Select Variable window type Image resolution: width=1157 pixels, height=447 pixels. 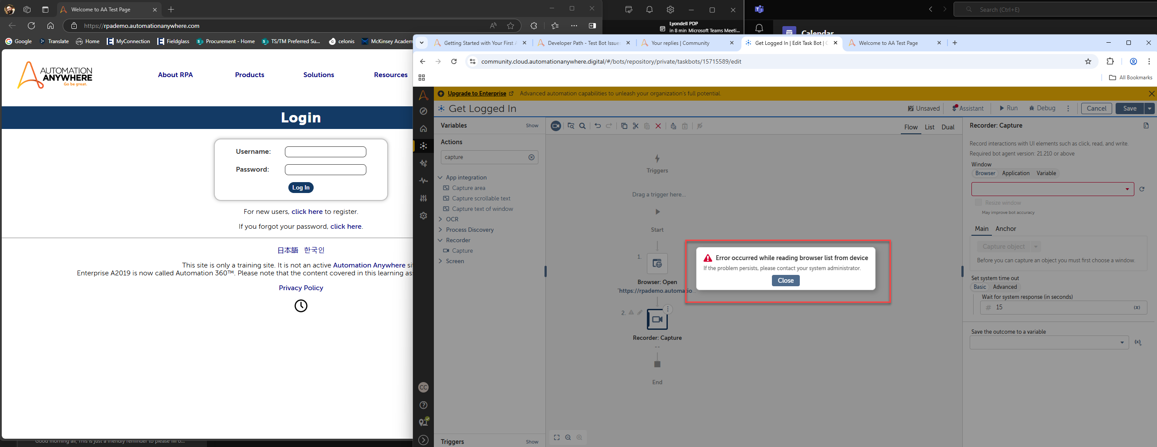pos(1046,173)
